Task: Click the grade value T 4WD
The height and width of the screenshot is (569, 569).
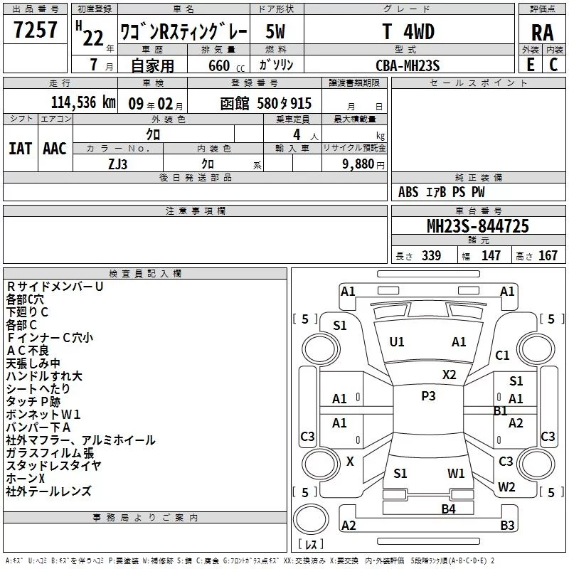Action: point(408,31)
